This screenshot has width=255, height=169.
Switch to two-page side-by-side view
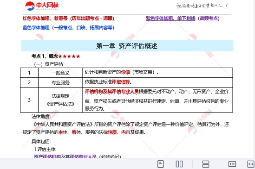179,164
